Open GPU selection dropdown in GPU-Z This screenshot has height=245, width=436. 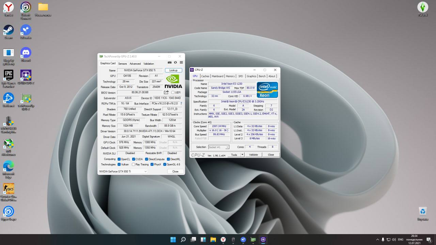(123, 171)
